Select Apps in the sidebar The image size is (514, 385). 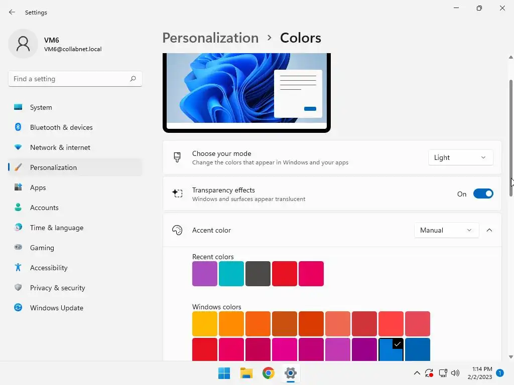coord(75,187)
